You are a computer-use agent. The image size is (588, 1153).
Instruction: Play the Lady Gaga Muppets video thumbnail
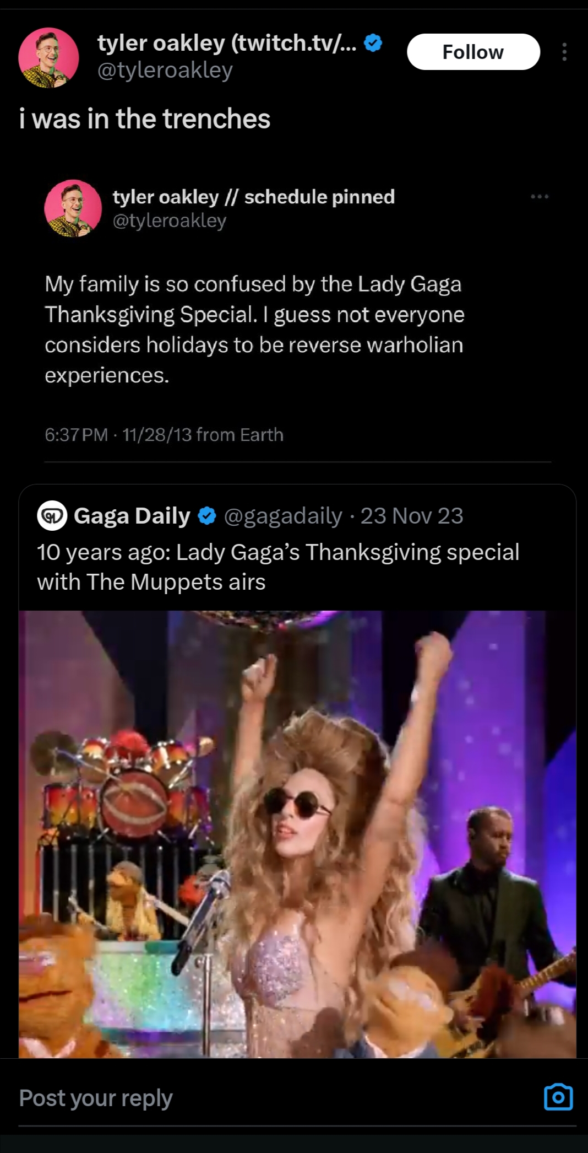(297, 834)
